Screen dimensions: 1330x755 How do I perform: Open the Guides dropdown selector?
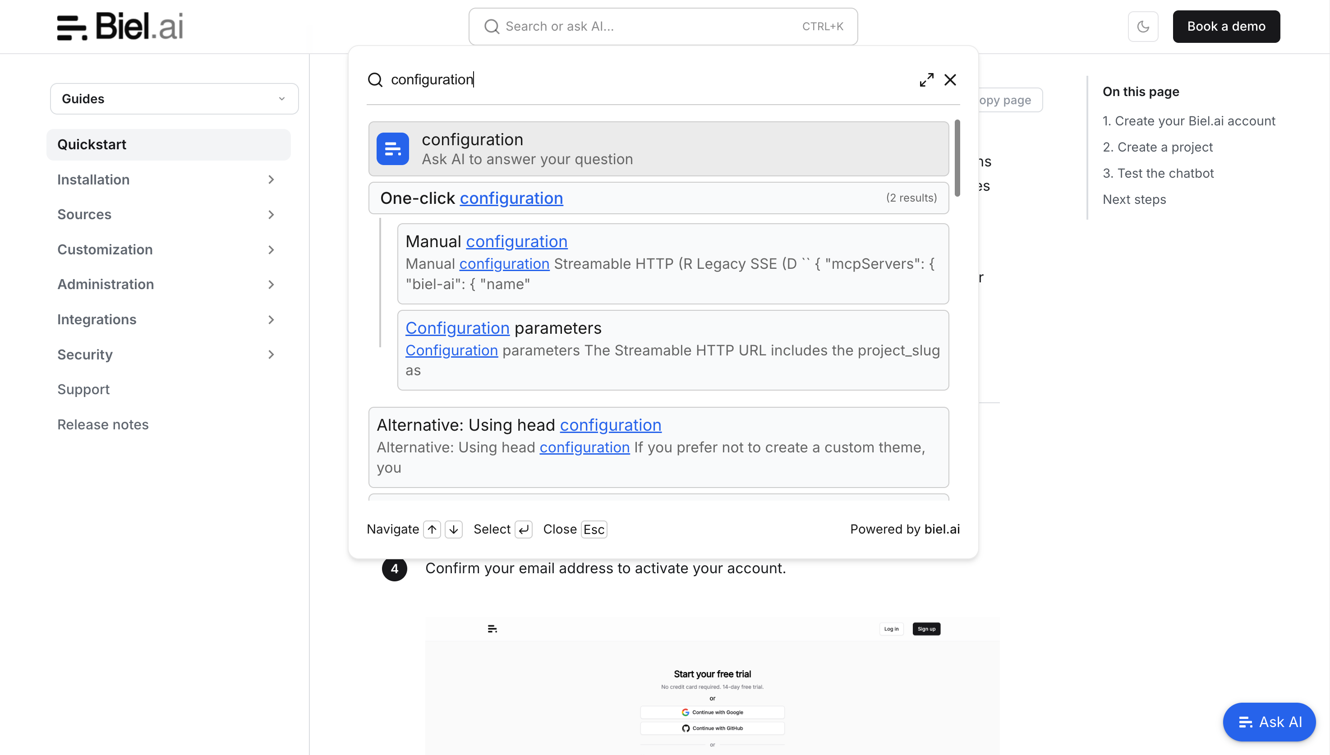click(x=174, y=98)
